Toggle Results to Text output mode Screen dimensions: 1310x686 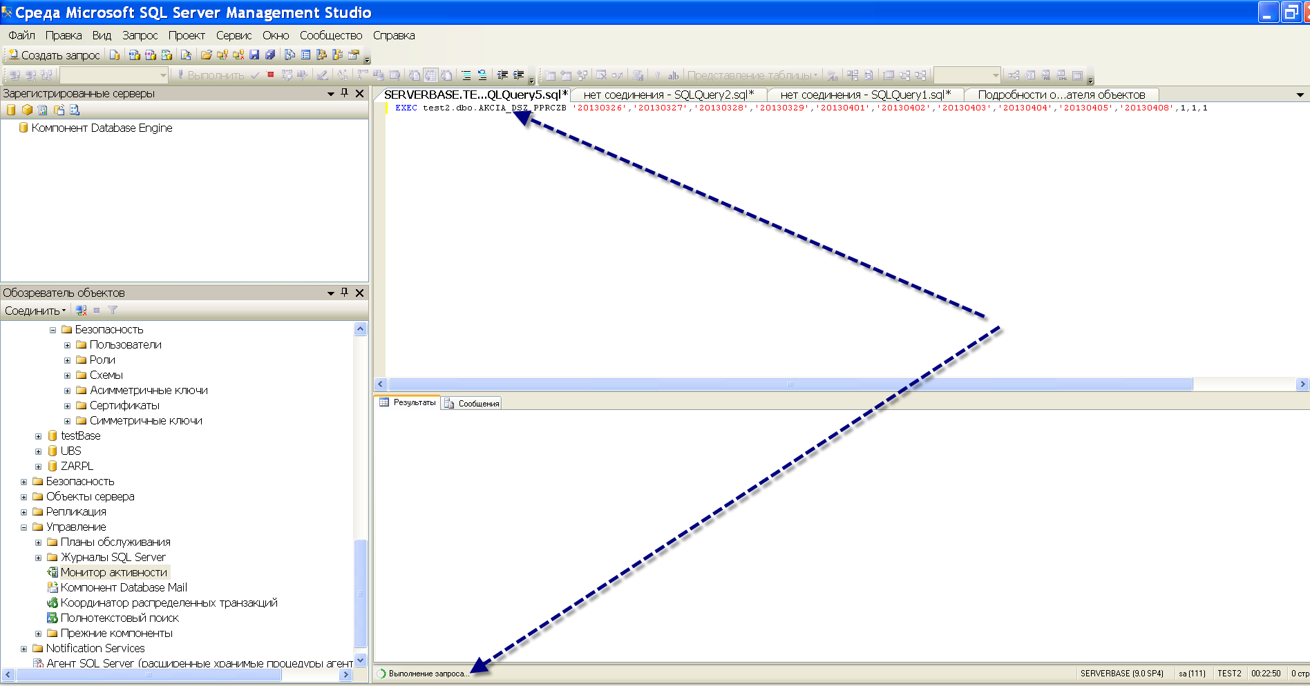click(x=414, y=75)
